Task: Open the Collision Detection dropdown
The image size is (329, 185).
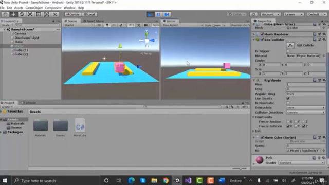Action: click(x=305, y=113)
